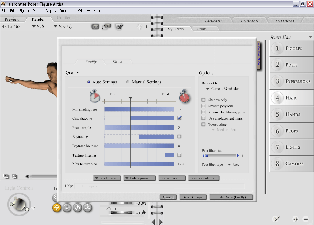Open the Lights library category
The width and height of the screenshot is (314, 225).
292,147
